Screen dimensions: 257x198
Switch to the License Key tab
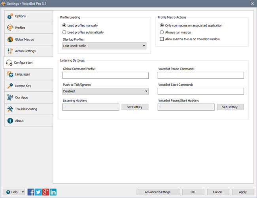pos(28,86)
